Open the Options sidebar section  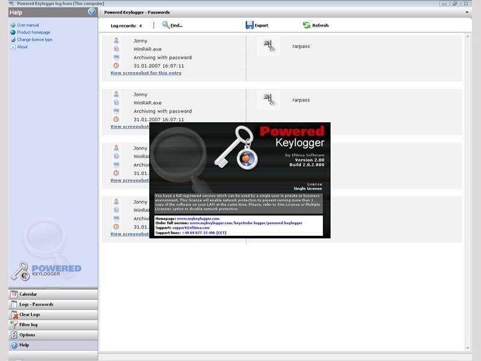pyautogui.click(x=53, y=335)
